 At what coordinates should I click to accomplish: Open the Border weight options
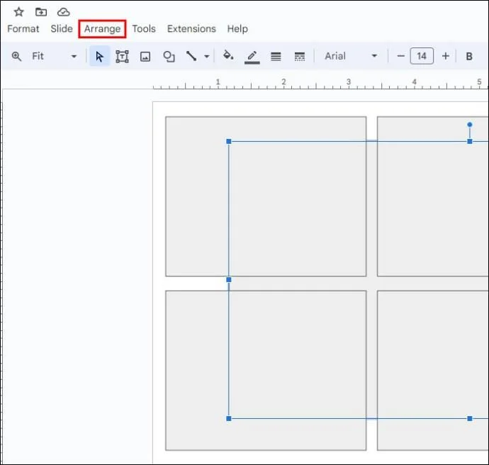[276, 57]
